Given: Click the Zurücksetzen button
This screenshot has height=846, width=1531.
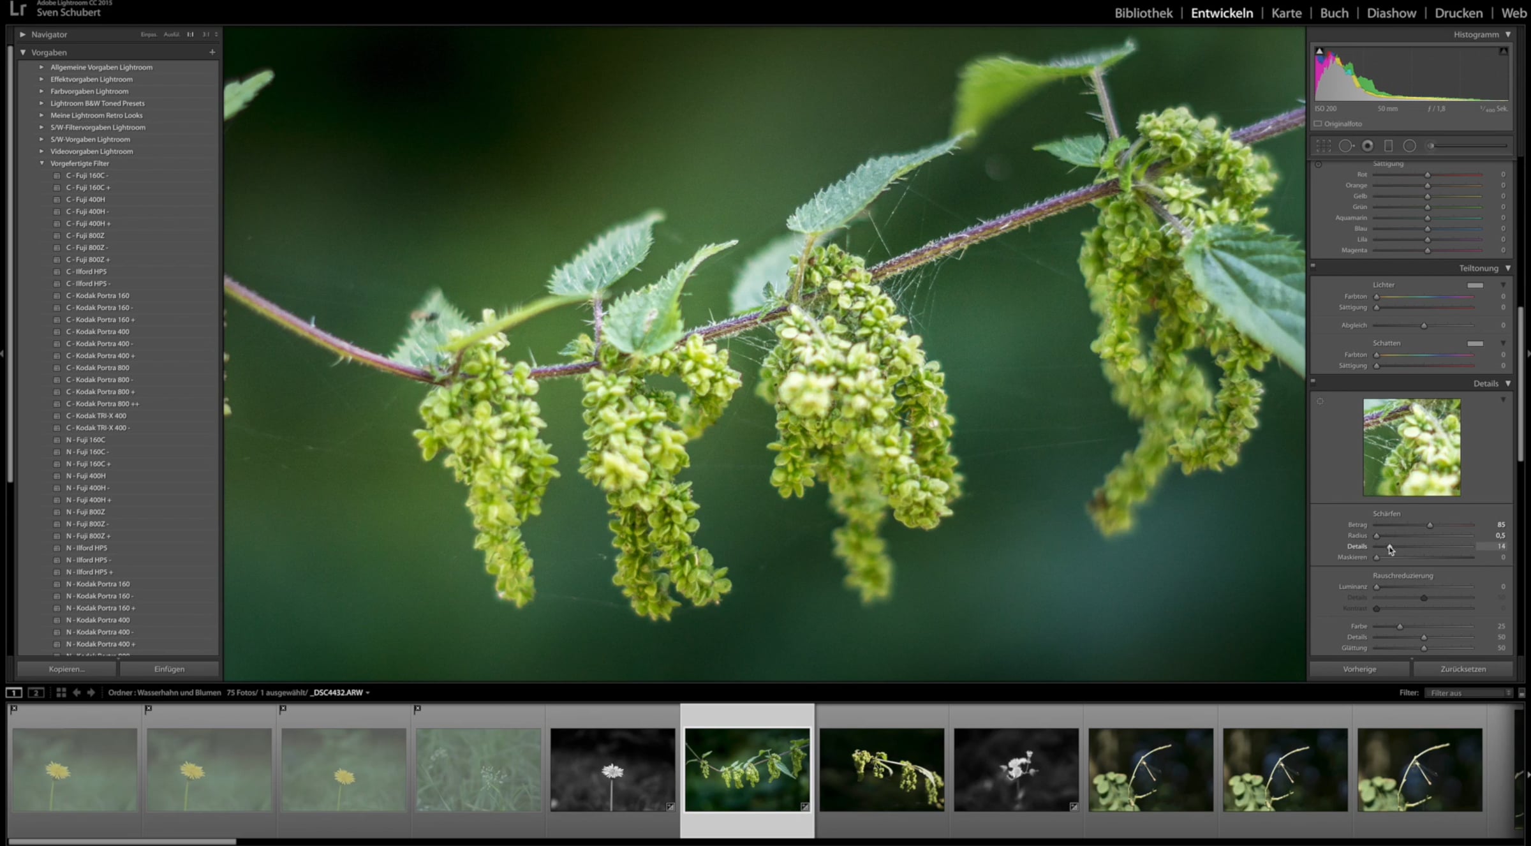Looking at the screenshot, I should point(1463,669).
